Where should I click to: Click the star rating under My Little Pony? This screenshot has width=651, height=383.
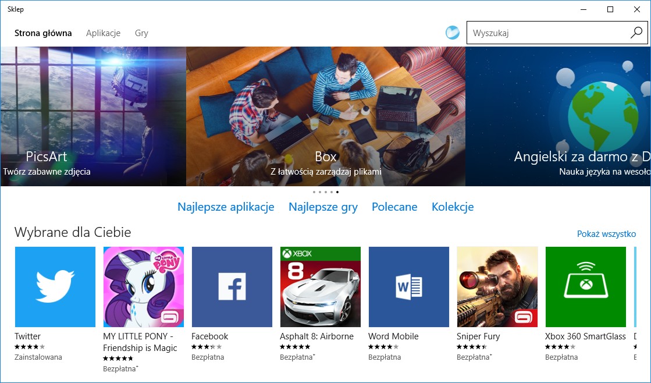coord(118,359)
